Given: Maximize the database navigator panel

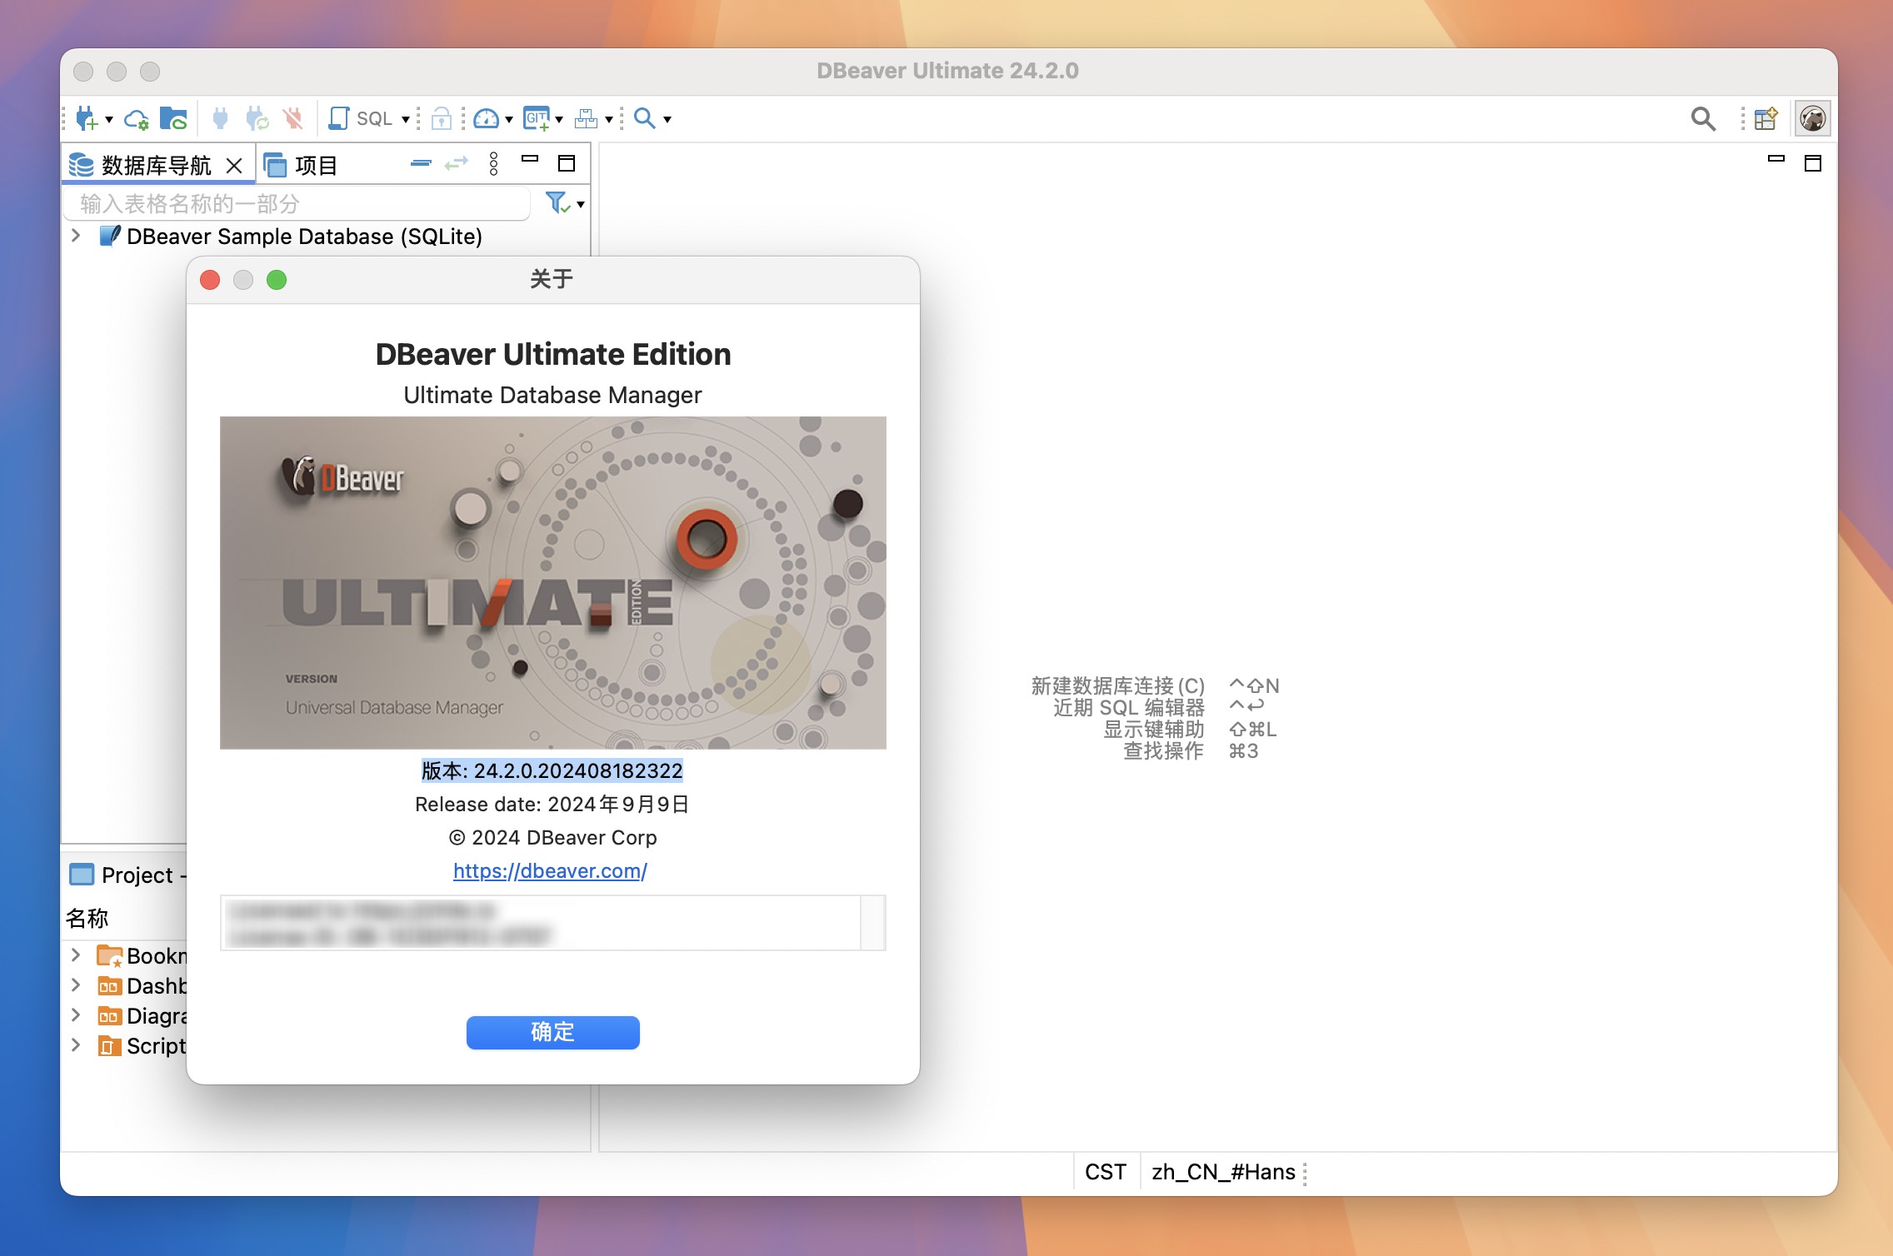Looking at the screenshot, I should tap(567, 163).
